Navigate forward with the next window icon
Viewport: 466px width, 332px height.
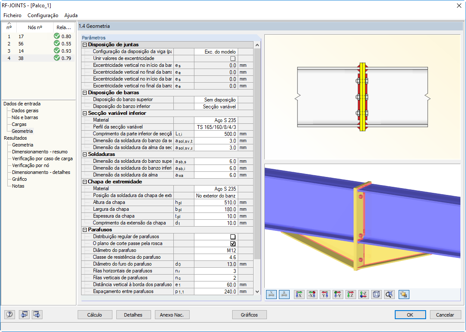[x=36, y=314]
